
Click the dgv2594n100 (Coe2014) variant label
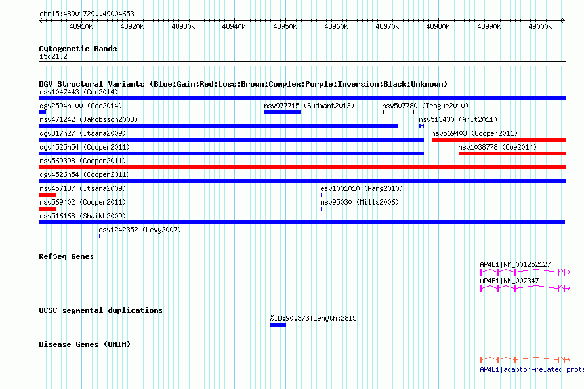click(x=81, y=106)
